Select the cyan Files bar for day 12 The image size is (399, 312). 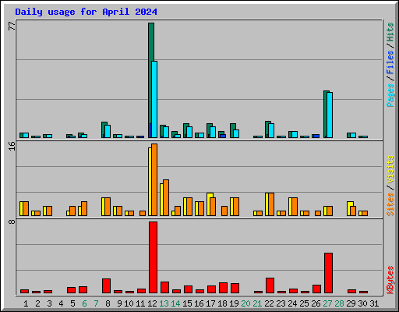pos(154,99)
